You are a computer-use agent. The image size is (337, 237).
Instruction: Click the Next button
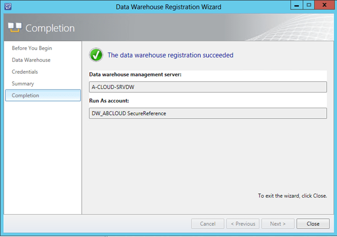(278, 224)
